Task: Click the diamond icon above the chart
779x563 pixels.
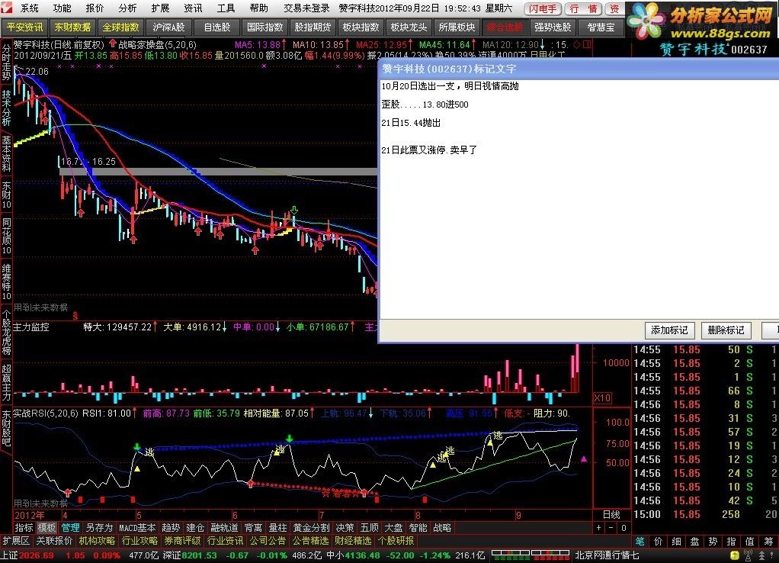Action: tap(577, 44)
